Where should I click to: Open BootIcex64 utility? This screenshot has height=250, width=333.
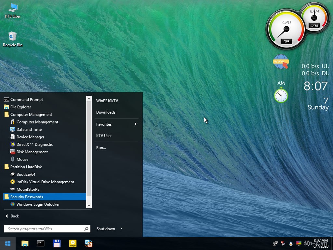point(26,174)
